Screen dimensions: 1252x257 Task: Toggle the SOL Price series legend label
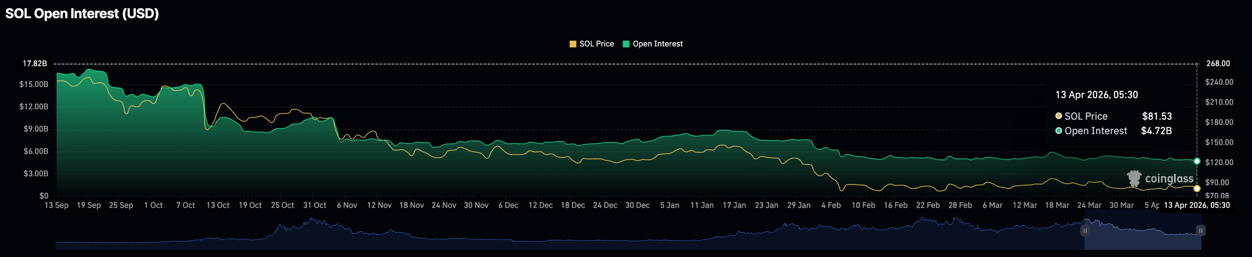coord(596,44)
